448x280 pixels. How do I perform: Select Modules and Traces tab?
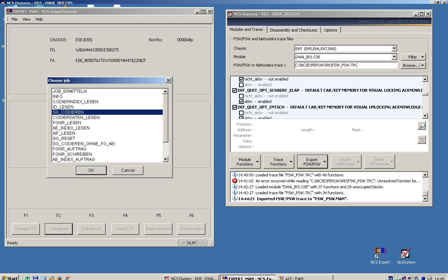[246, 29]
